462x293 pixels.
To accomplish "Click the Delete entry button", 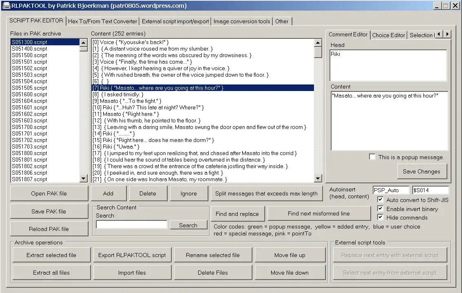I will pyautogui.click(x=148, y=193).
